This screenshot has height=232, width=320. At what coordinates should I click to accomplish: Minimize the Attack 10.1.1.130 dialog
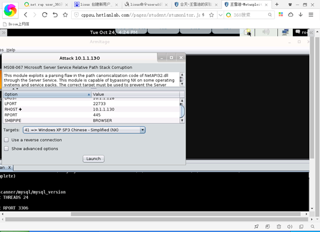162,58
